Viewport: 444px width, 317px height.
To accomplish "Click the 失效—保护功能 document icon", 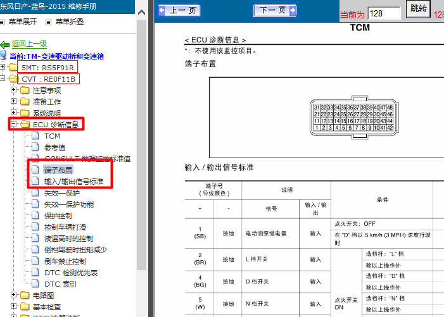I will (x=35, y=204).
